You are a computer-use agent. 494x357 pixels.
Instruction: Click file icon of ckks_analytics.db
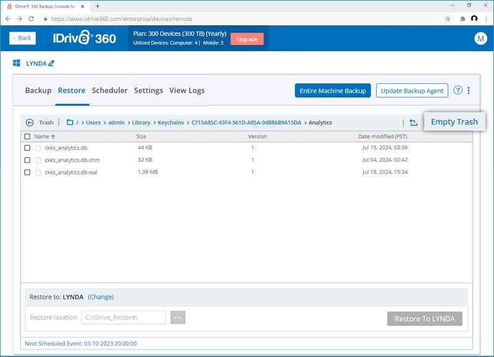(x=38, y=148)
